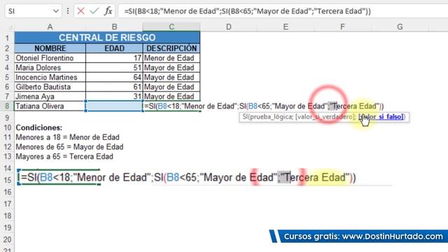Click age cell showing 31
The height and width of the screenshot is (252, 448).
point(114,97)
